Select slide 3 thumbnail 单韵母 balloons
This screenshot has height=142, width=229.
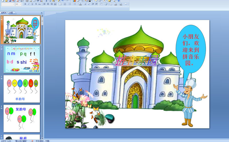click(x=22, y=89)
